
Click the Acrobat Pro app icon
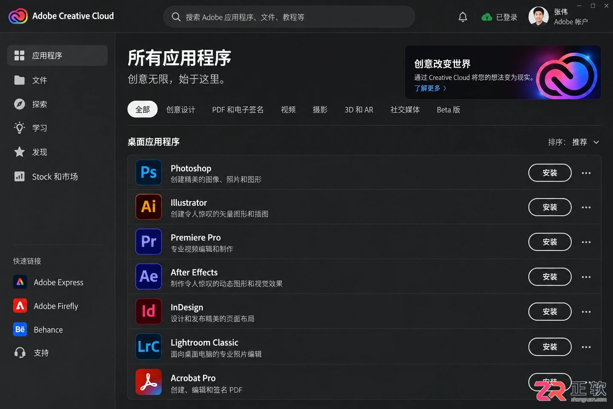point(149,382)
